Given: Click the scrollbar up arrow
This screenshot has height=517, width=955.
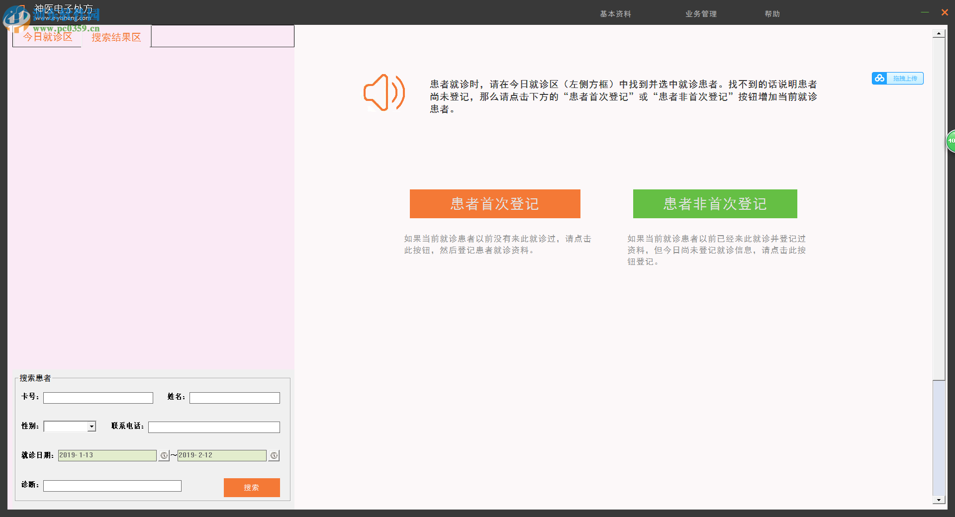Looking at the screenshot, I should coord(939,33).
